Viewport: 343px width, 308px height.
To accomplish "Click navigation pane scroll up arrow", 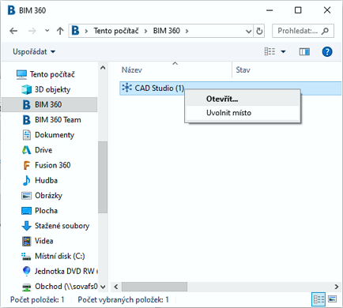I will point(103,68).
